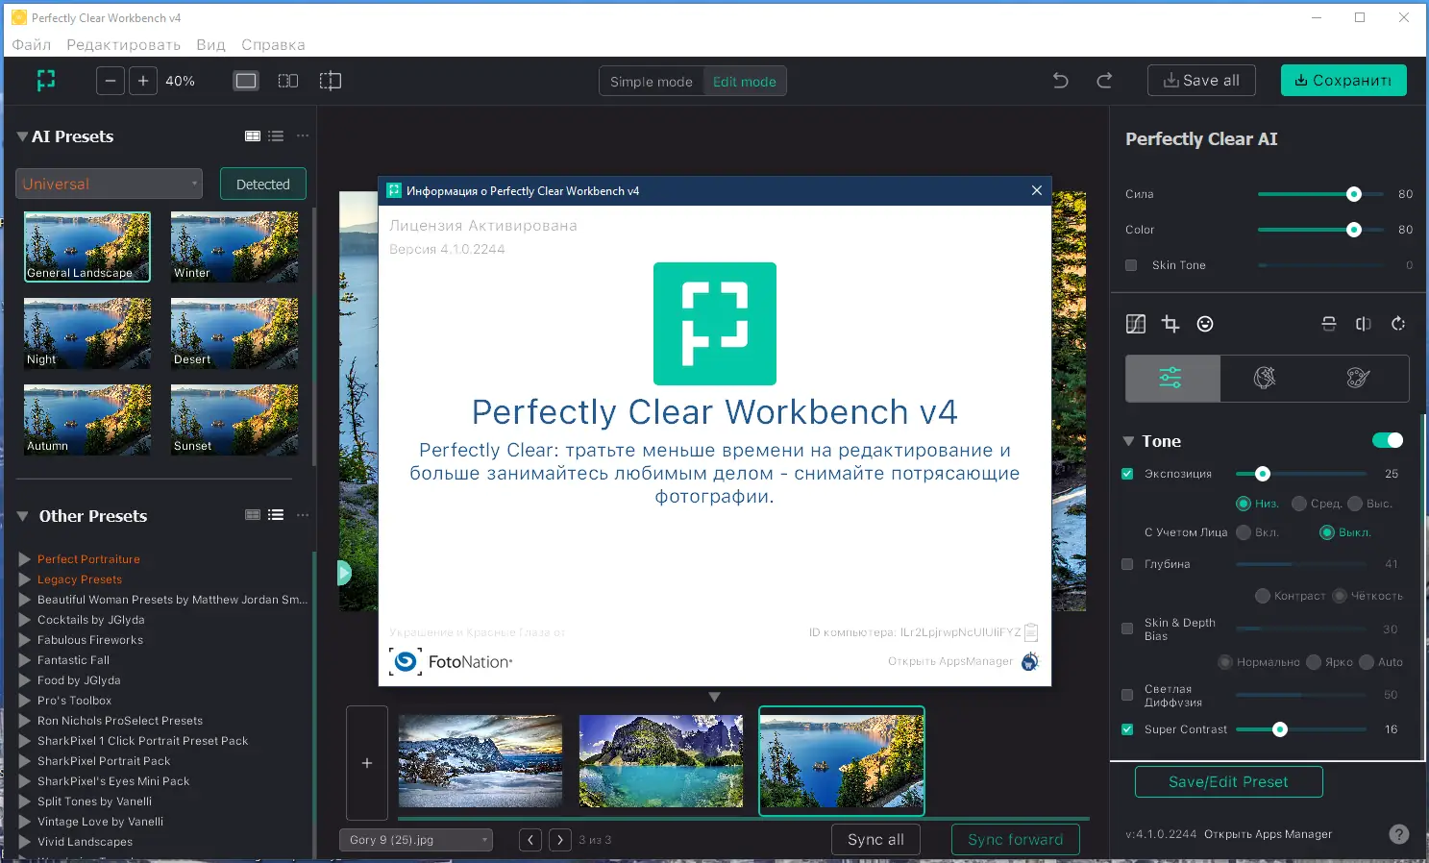Open the Файл menu
The width and height of the screenshot is (1429, 863).
pos(32,44)
